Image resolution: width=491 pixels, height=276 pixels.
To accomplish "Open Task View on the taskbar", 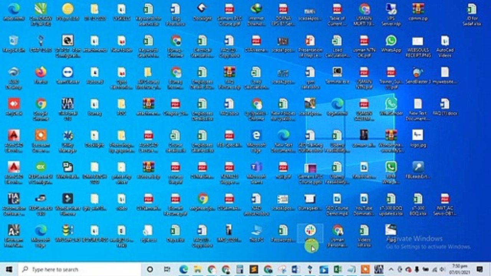I will click(167, 269).
